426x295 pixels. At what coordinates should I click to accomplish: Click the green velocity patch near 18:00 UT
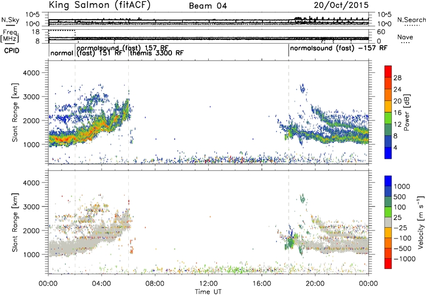click(x=290, y=242)
